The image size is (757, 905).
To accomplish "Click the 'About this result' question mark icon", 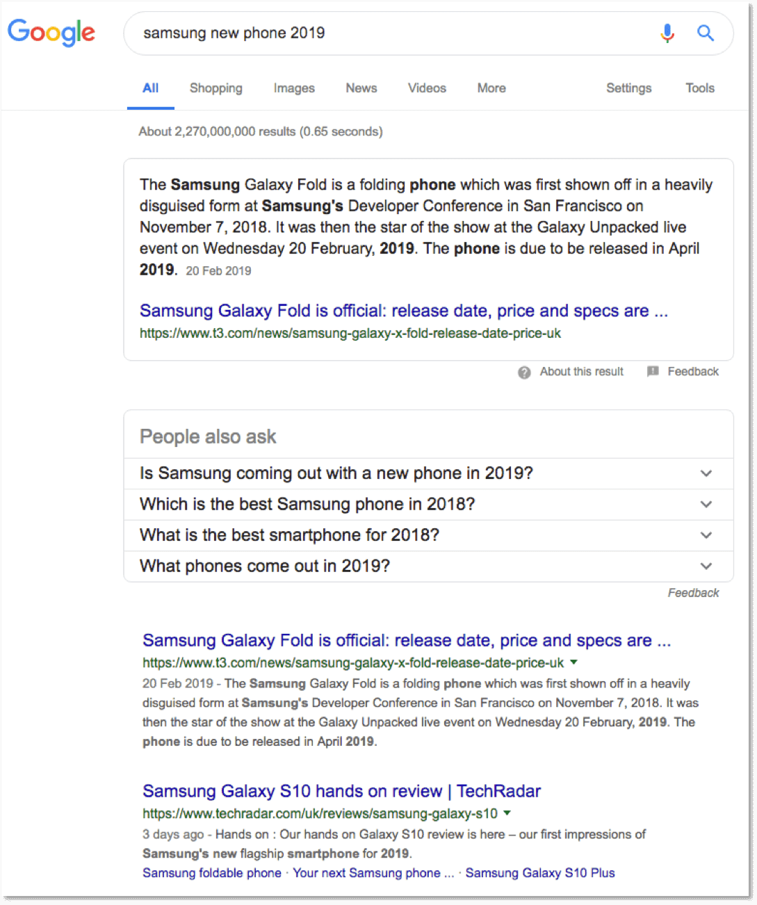I will click(x=523, y=372).
